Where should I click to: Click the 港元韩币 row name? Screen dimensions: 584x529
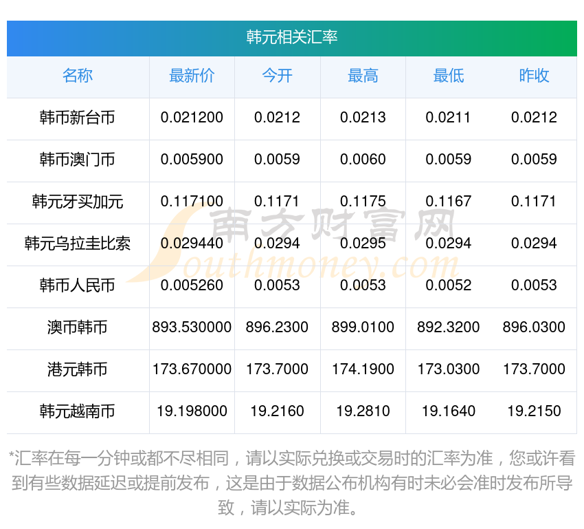[x=78, y=369]
